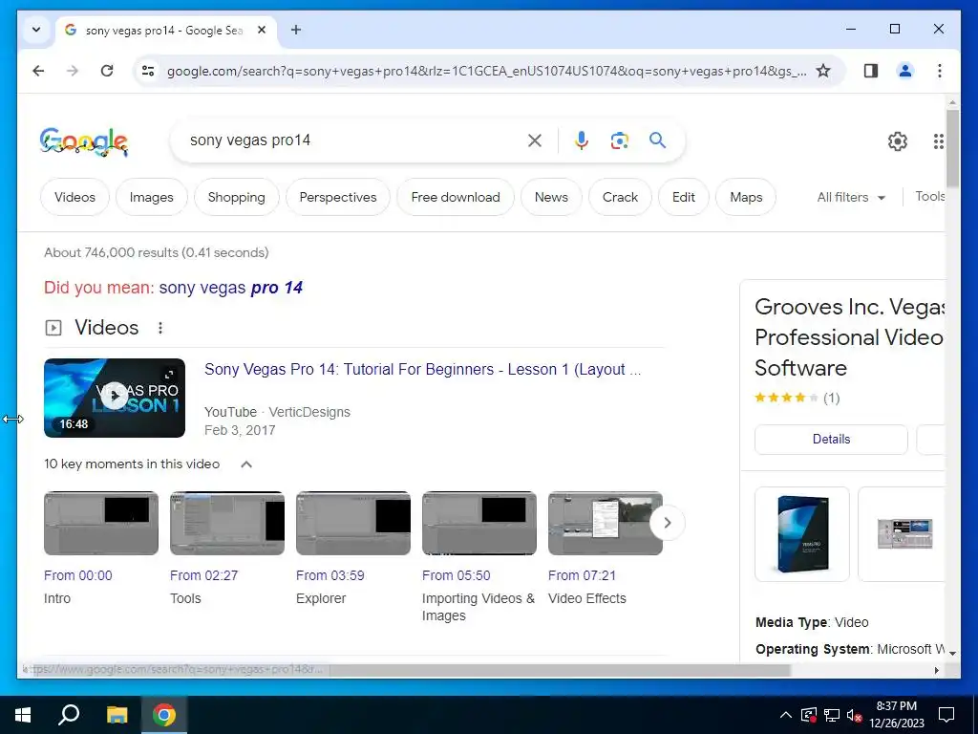Image resolution: width=978 pixels, height=734 pixels.
Task: Close the sony vegas pro14 tab
Action: 262,30
